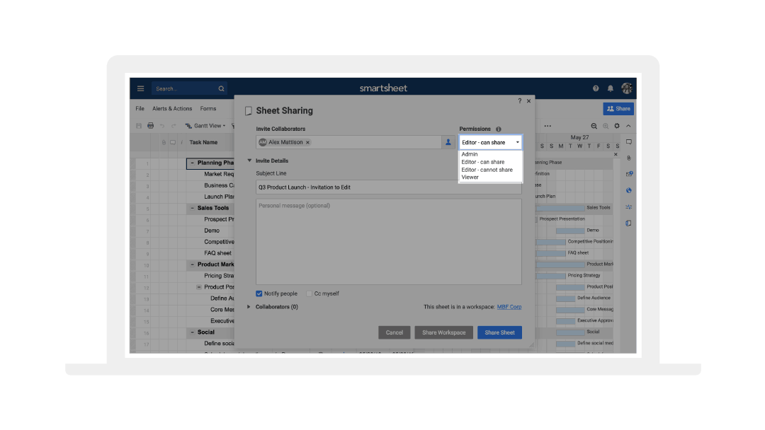Click the Sheet Sharing dialog help question mark
The height and width of the screenshot is (430, 765).
click(520, 101)
